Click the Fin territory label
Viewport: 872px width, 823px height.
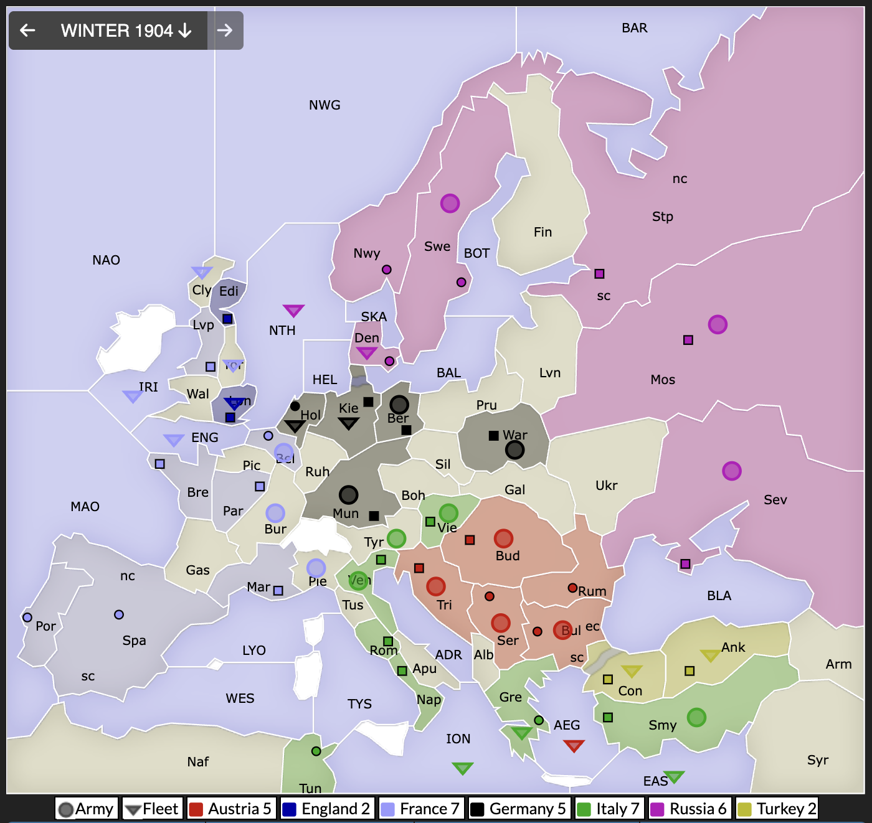pos(543,232)
